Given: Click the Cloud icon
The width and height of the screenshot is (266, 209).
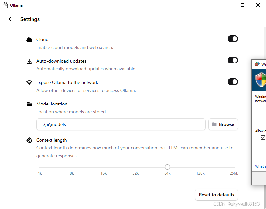Looking at the screenshot, I should [x=29, y=40].
